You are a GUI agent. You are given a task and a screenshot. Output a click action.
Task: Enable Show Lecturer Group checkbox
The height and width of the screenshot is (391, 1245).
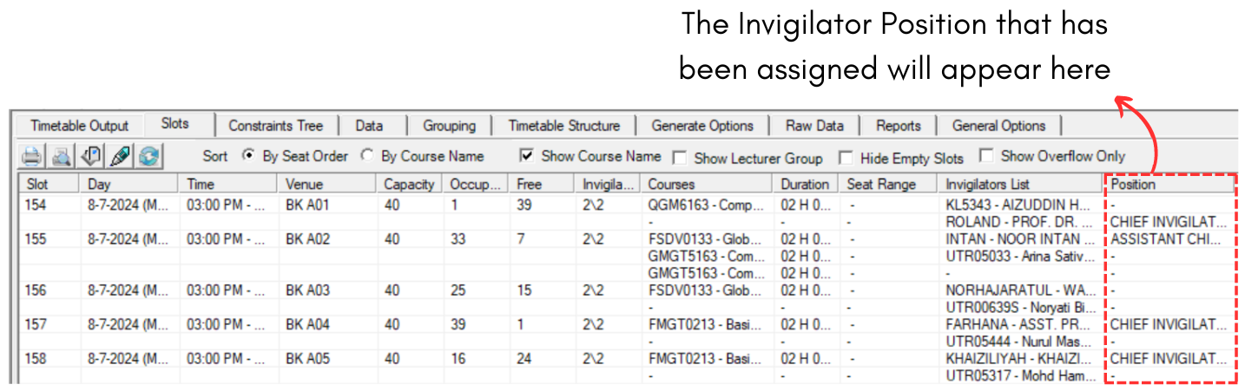[679, 158]
